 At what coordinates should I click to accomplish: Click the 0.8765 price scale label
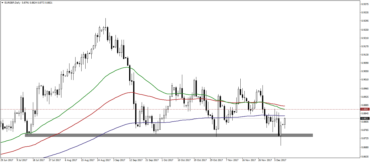[x=365, y=130]
